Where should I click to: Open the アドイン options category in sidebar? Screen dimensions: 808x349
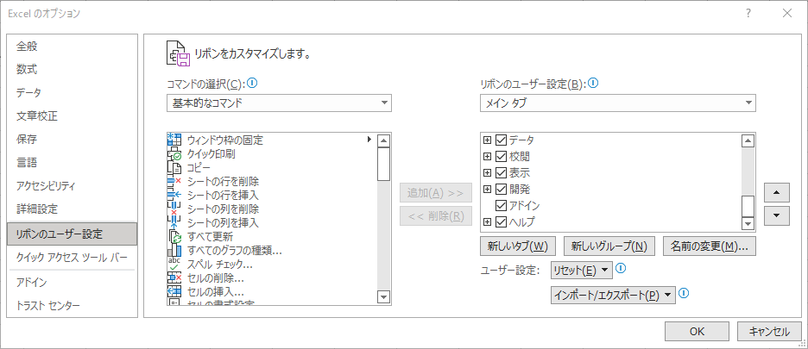tap(73, 283)
